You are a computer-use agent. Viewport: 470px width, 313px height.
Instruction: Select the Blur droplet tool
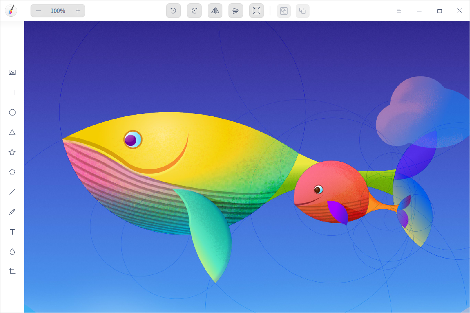point(12,252)
